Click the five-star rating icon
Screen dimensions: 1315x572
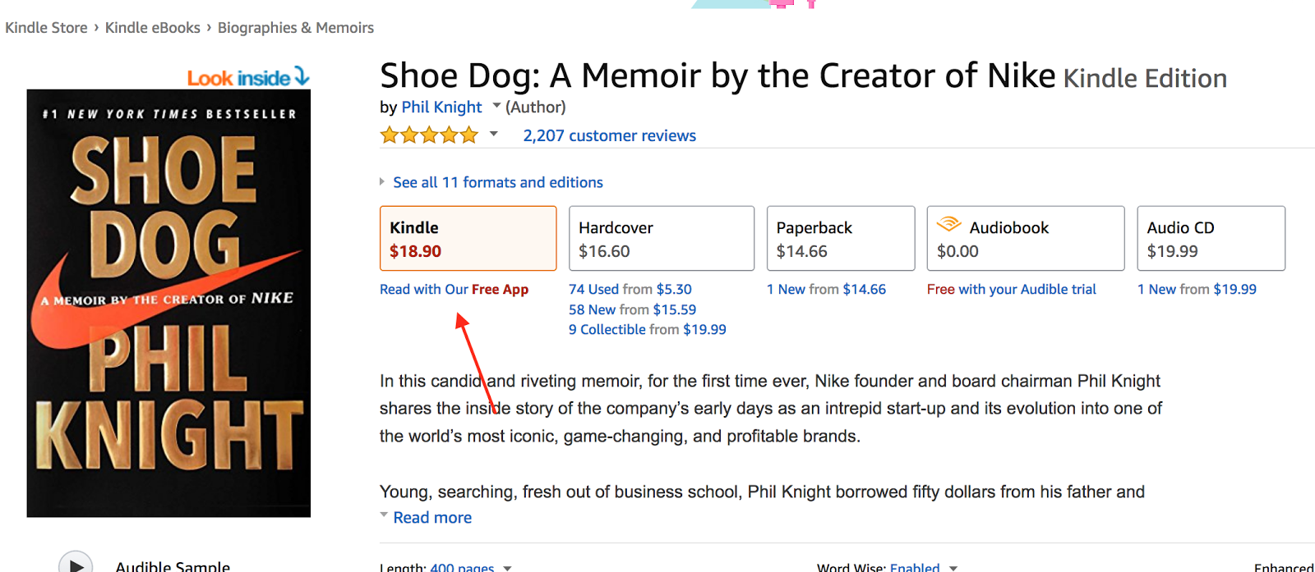(x=428, y=135)
